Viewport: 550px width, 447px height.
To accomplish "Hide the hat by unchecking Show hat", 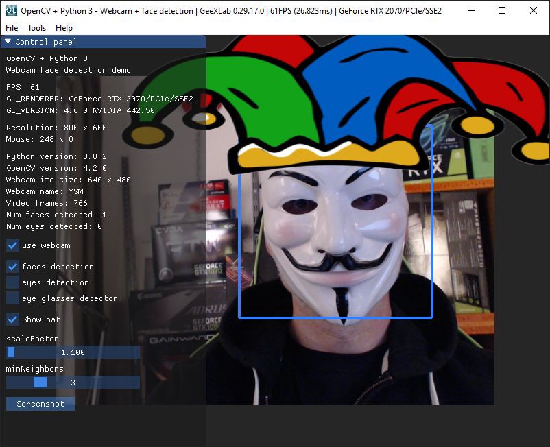I will click(12, 319).
